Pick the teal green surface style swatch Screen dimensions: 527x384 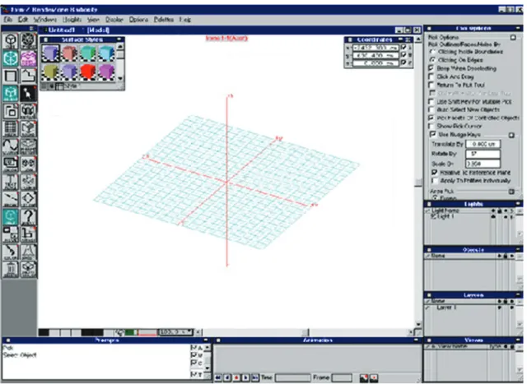(x=88, y=53)
